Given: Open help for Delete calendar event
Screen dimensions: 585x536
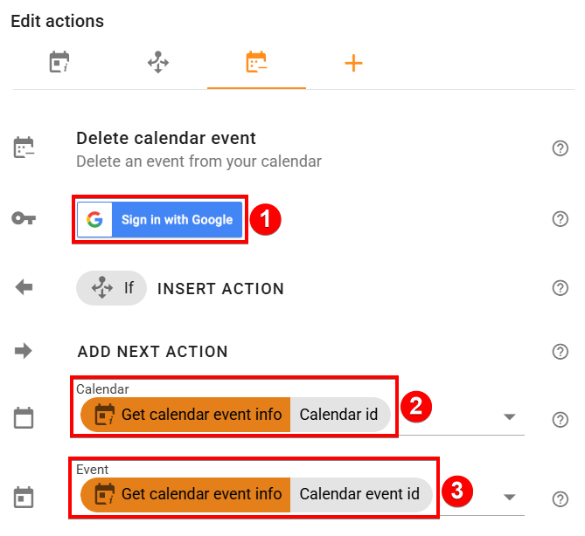Looking at the screenshot, I should 561,148.
